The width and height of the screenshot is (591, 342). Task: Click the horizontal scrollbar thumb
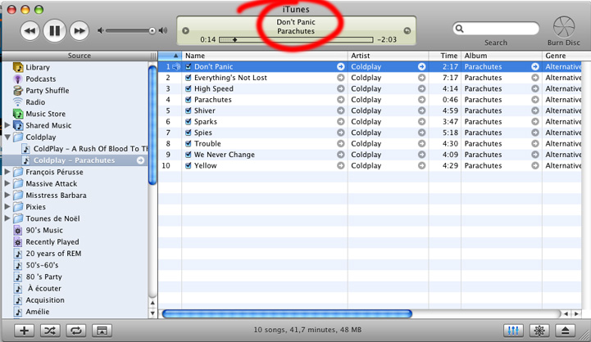[x=287, y=314]
